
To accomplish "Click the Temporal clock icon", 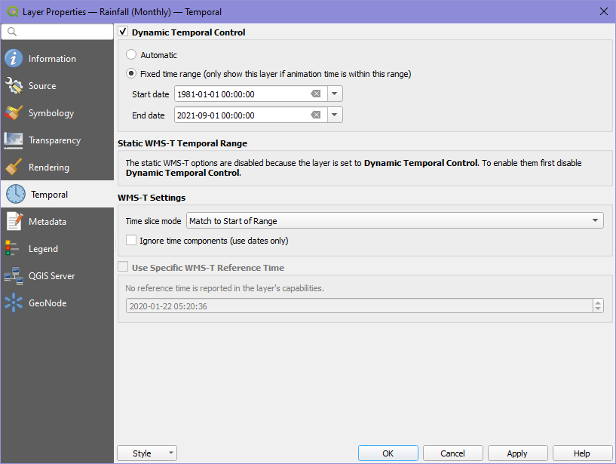I will coord(14,194).
